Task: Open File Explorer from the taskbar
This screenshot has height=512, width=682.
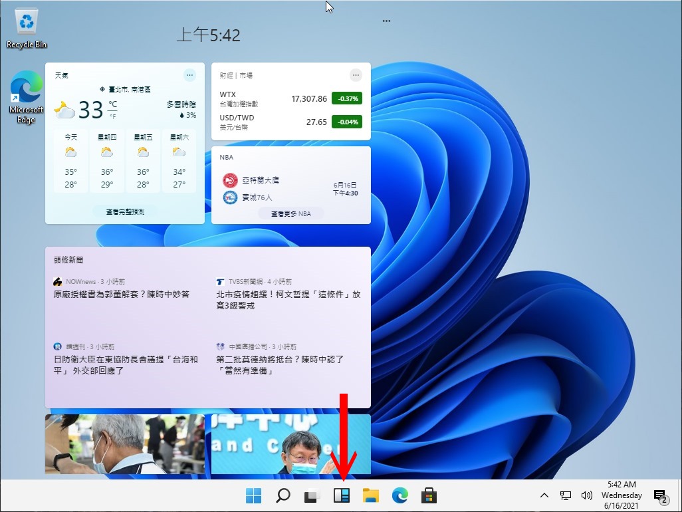Action: point(370,495)
